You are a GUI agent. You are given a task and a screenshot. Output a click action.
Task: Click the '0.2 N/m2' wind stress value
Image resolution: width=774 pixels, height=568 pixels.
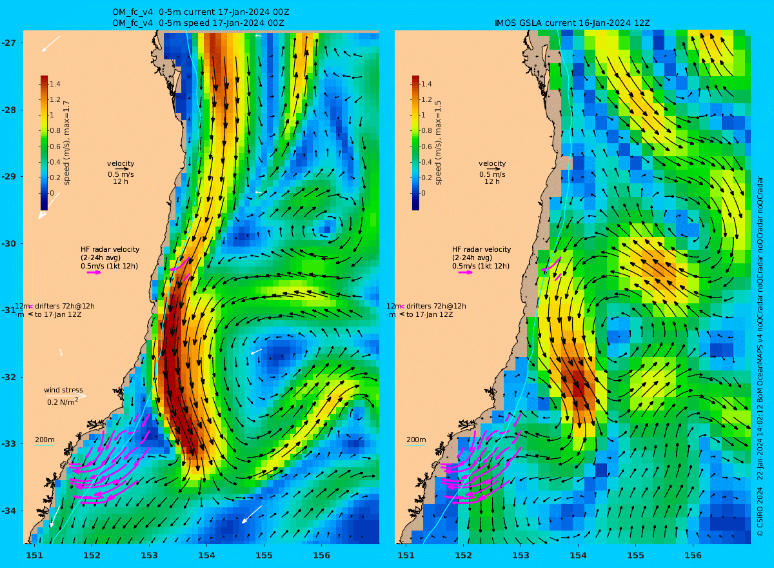tap(63, 401)
